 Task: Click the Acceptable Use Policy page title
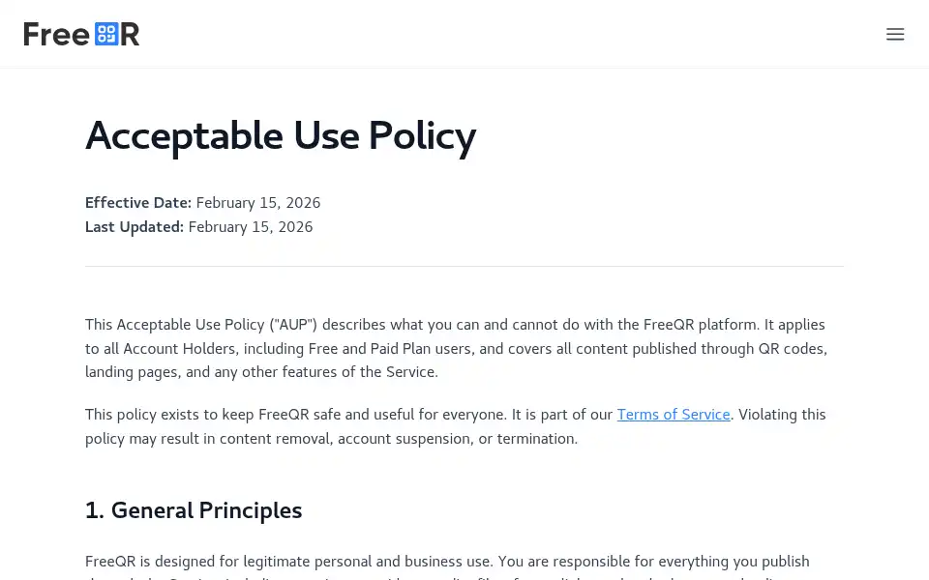pos(281,136)
